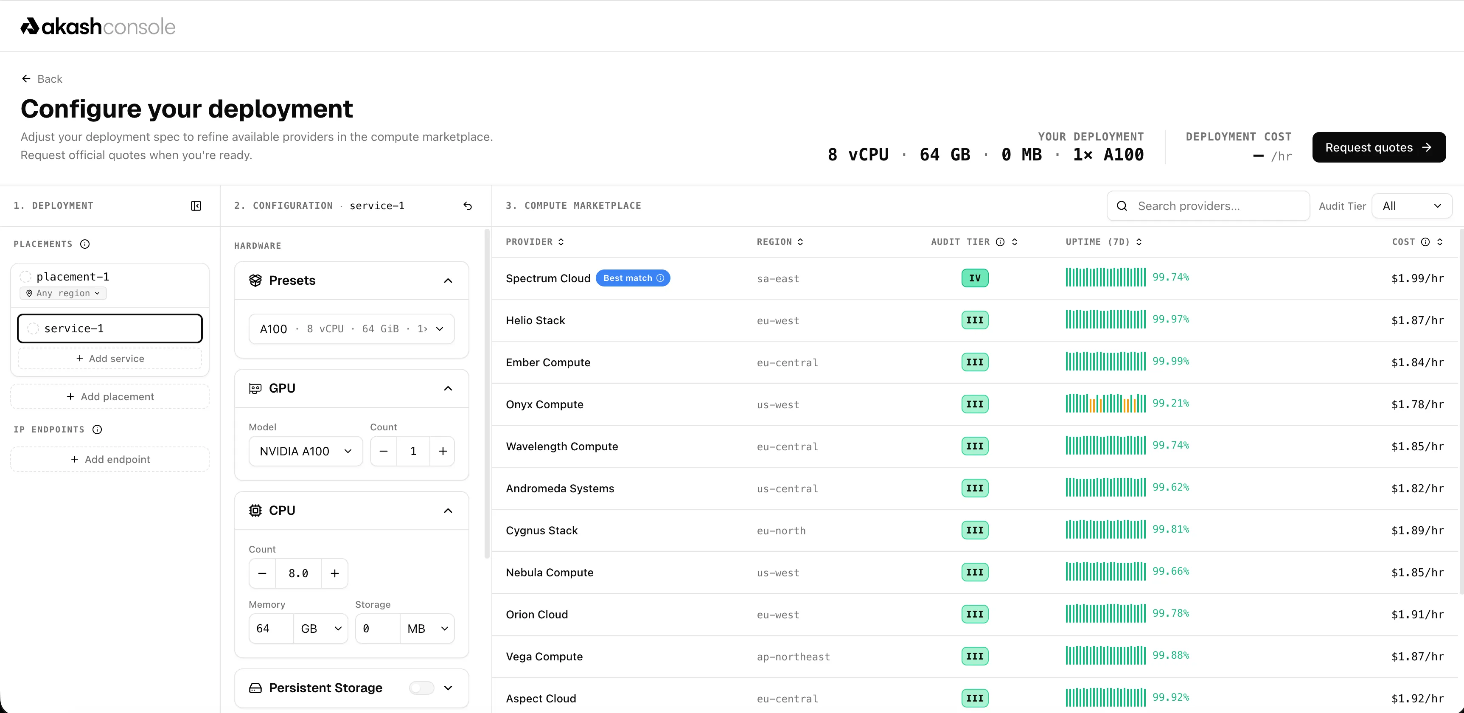Click the search magnifier icon
The image size is (1464, 713).
click(1122, 206)
